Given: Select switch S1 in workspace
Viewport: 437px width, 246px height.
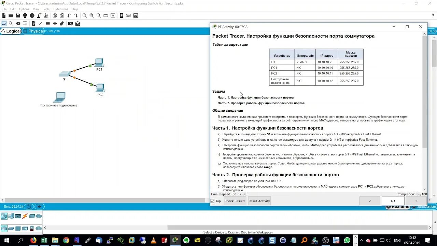Looking at the screenshot, I should pos(65,73).
